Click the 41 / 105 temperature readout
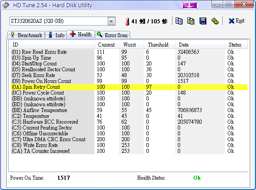The width and height of the screenshot is (256, 190). (150, 22)
